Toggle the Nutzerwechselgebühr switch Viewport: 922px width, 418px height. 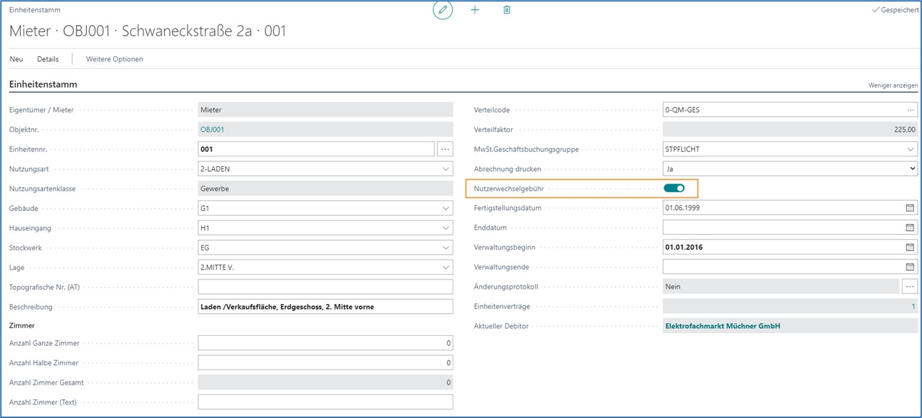coord(674,188)
